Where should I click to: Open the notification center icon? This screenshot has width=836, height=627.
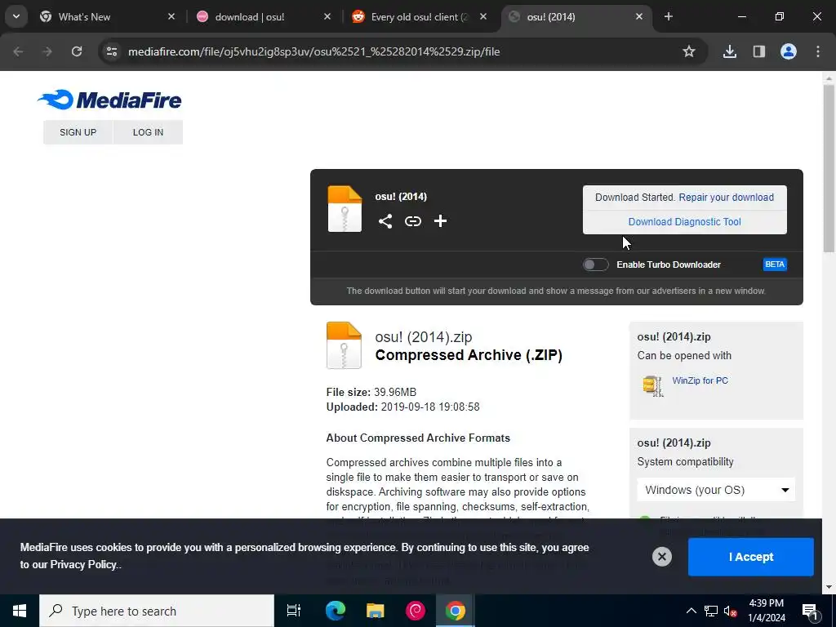811,611
